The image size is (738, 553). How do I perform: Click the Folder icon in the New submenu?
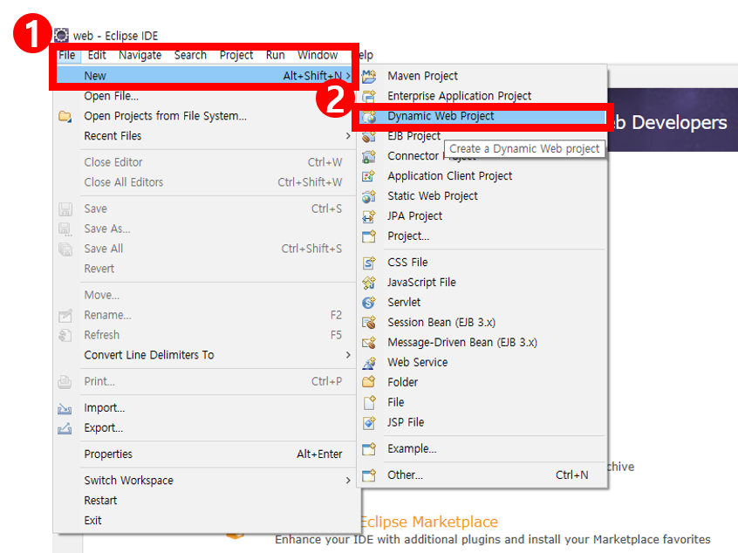369,382
